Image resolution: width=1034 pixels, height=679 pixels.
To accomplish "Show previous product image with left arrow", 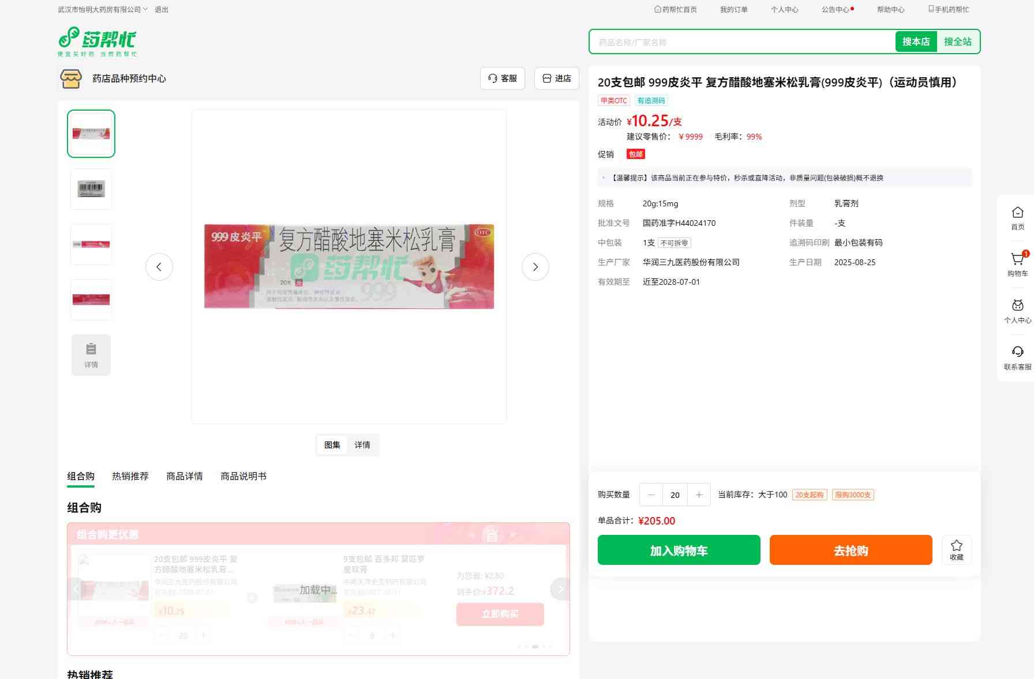I will pos(159,267).
